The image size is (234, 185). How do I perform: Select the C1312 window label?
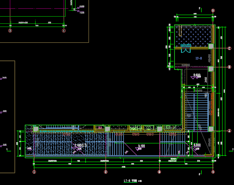click(119, 134)
